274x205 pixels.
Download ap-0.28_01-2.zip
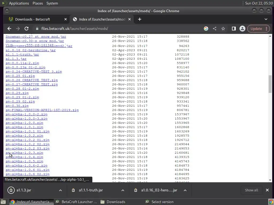(22, 89)
